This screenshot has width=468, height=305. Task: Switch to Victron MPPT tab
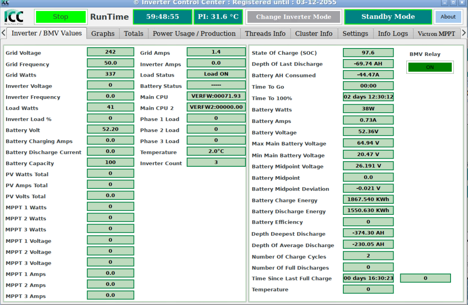[x=437, y=34]
